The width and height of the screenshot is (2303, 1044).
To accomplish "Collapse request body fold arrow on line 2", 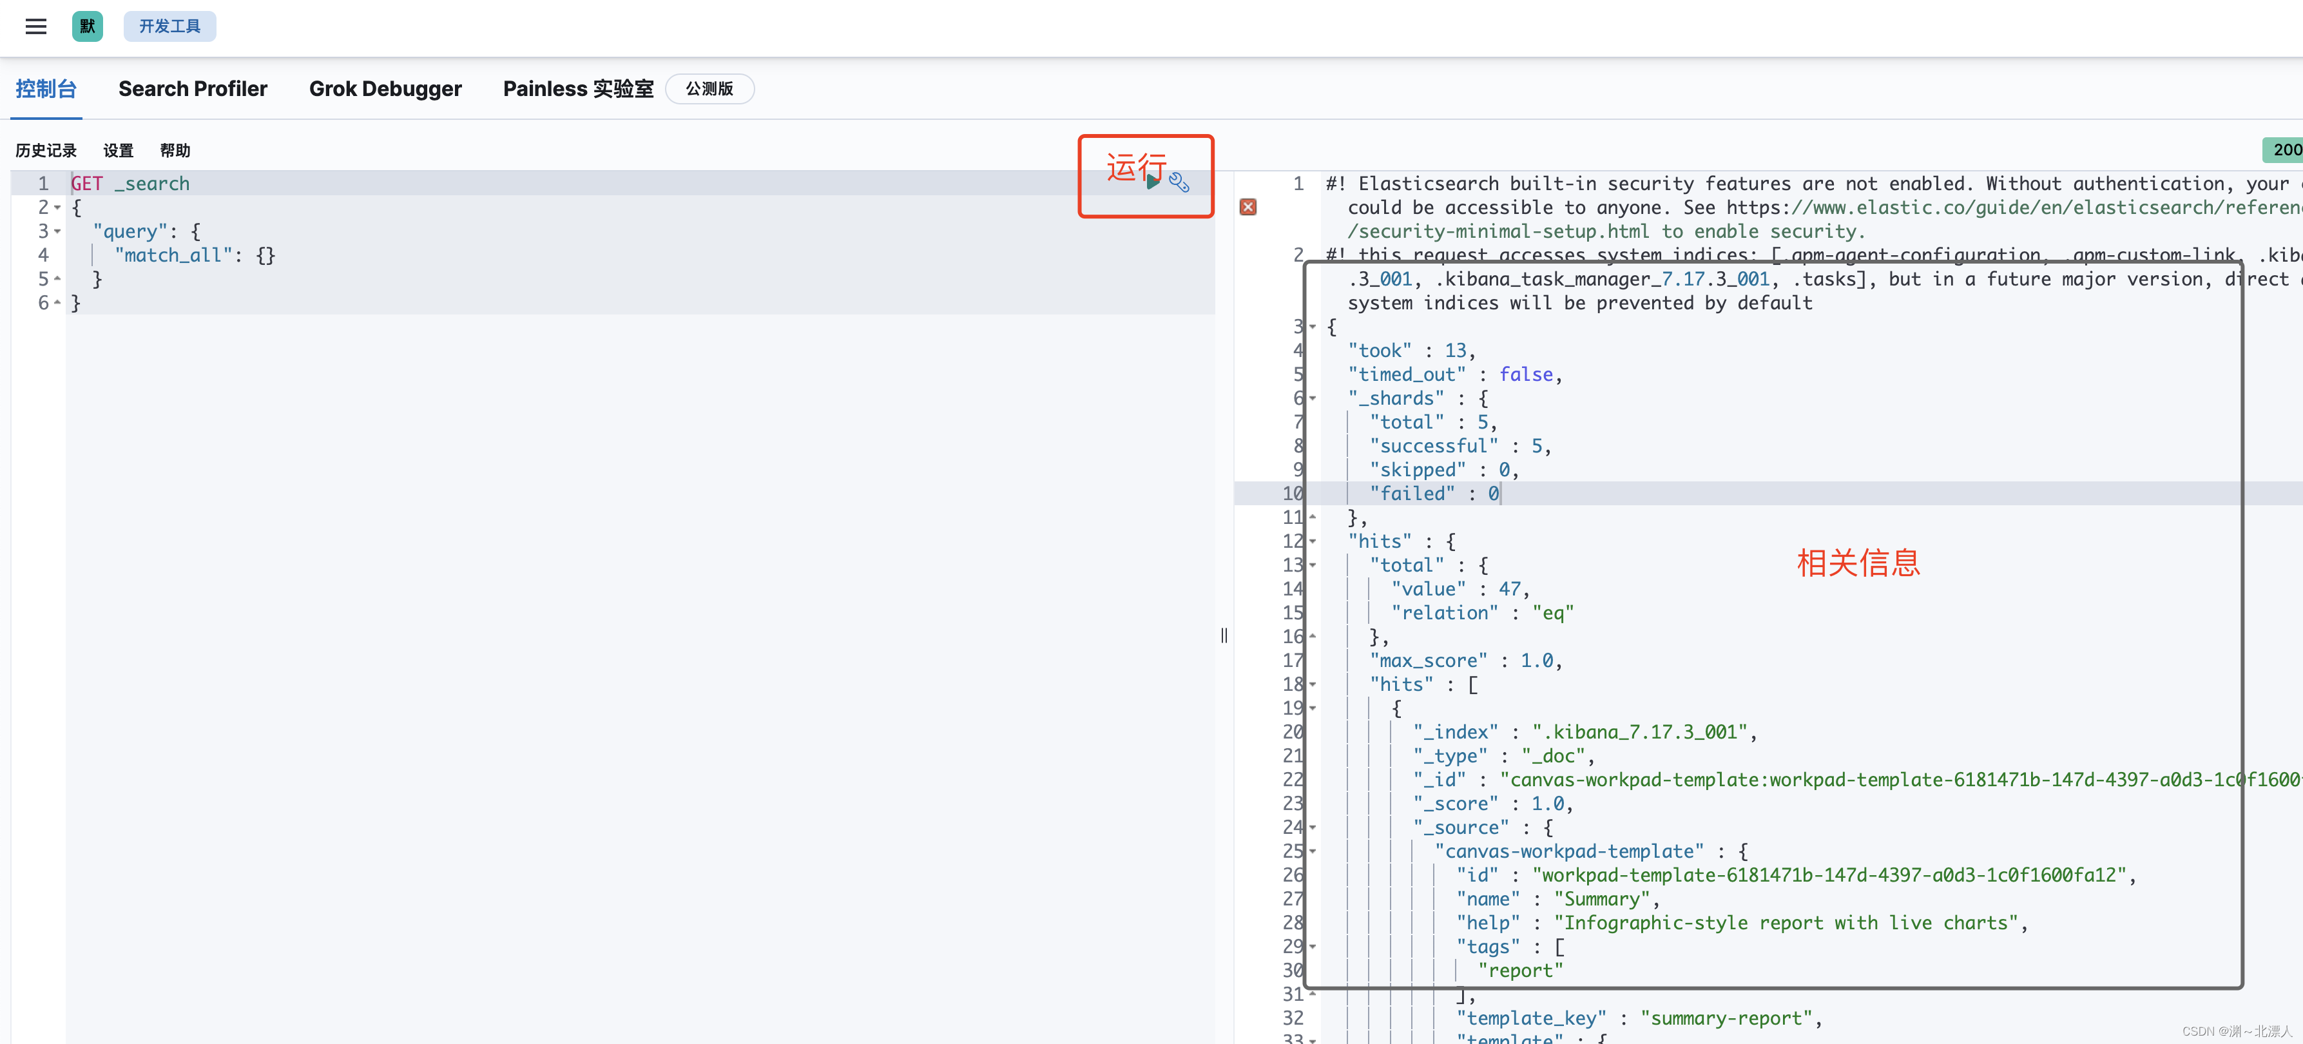I will coord(58,208).
